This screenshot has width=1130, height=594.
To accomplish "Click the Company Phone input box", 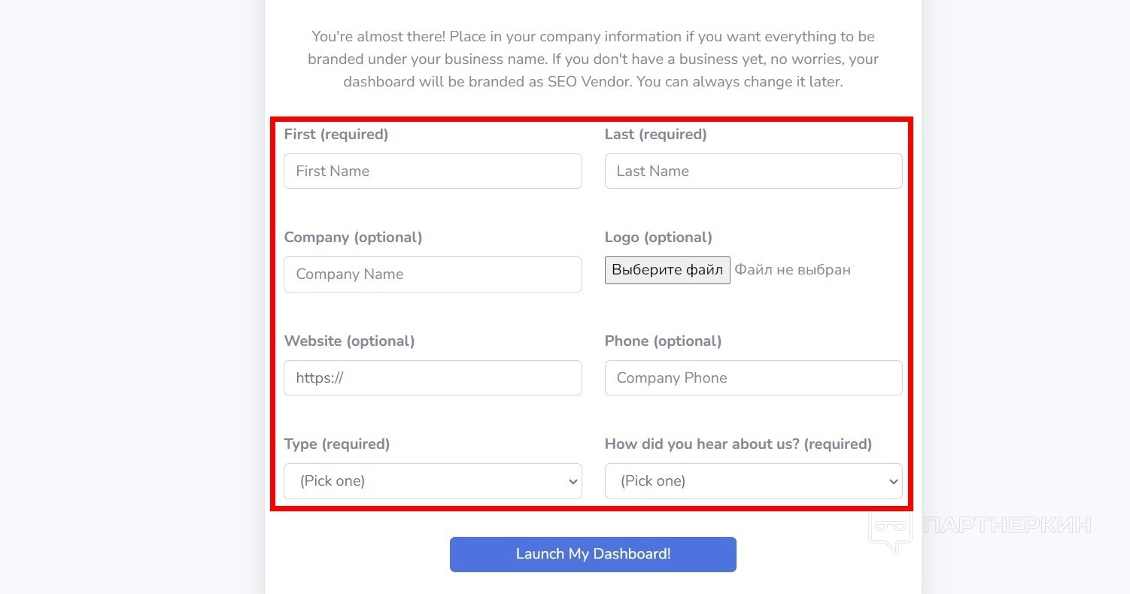I will [753, 378].
